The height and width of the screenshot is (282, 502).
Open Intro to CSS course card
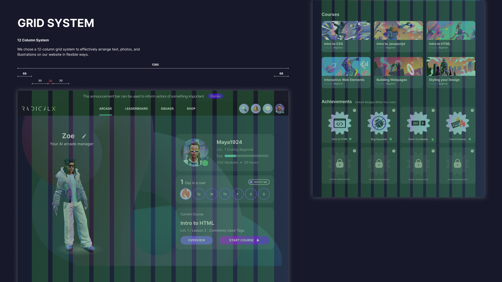coord(346,36)
